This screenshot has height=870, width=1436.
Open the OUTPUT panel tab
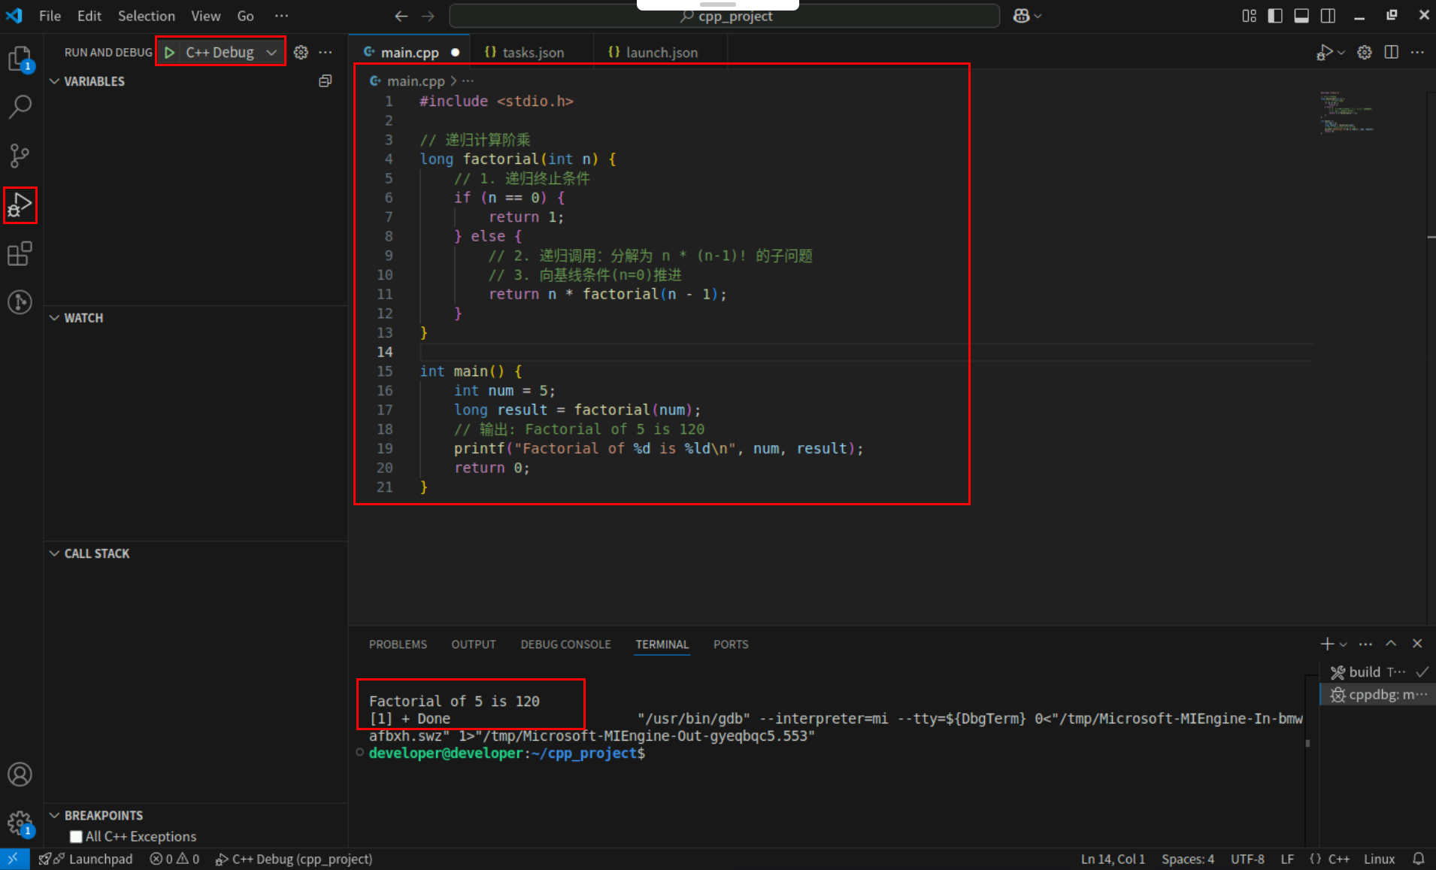[474, 644]
